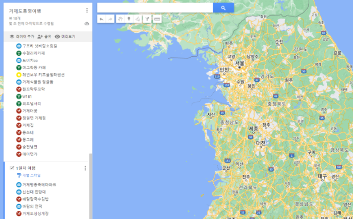Uncheck the 1일차 여행 layer checkbox

point(12,168)
